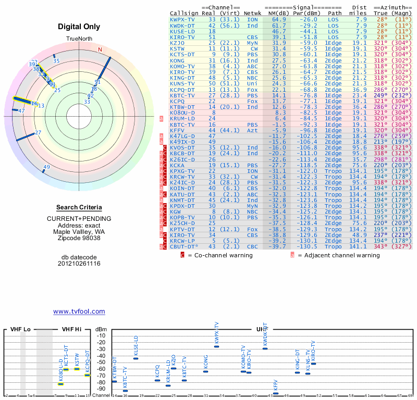The width and height of the screenshot is (417, 400).
Task: Click the red N marker on radar plot
Action: [100, 50]
